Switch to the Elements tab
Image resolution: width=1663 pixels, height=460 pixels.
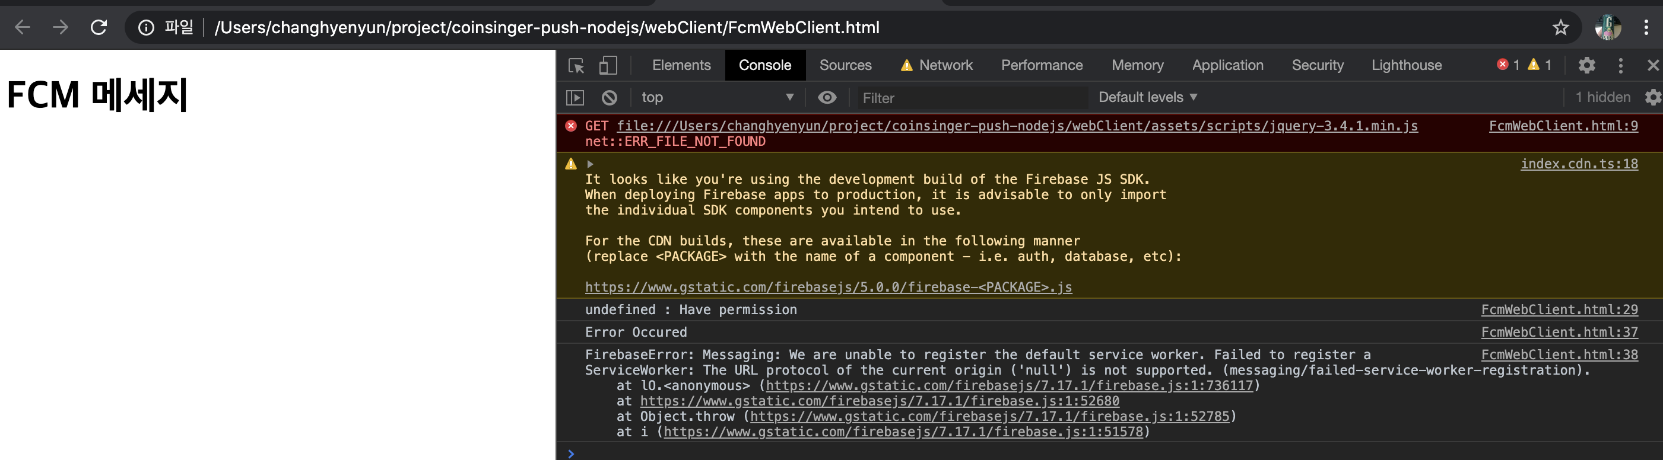(x=681, y=65)
